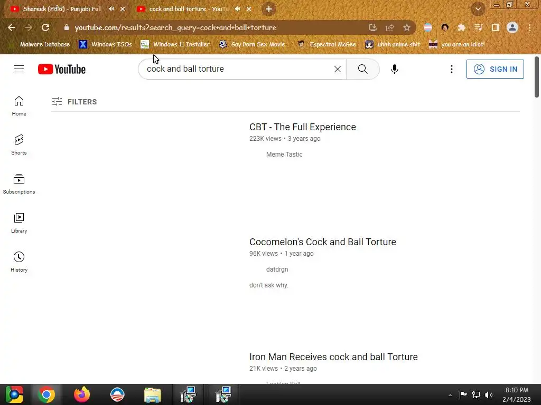541x405 pixels.
Task: Select the second YouTube search tab
Action: click(x=188, y=9)
